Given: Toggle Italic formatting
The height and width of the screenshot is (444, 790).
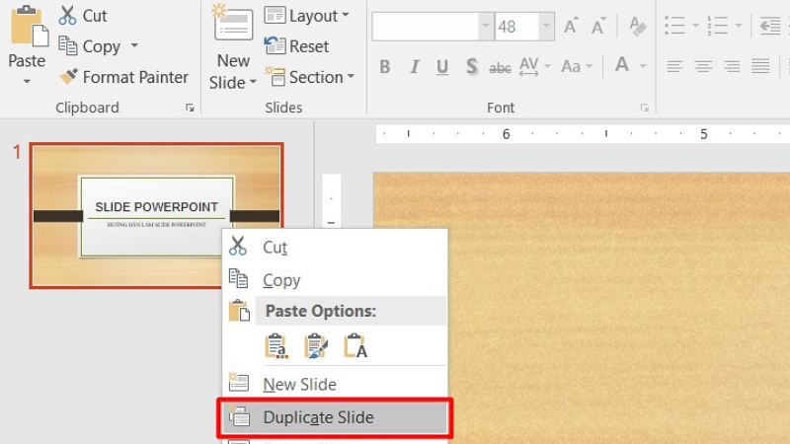Looking at the screenshot, I should pos(414,66).
